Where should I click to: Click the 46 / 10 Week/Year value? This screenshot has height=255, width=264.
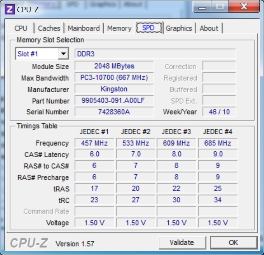219,112
